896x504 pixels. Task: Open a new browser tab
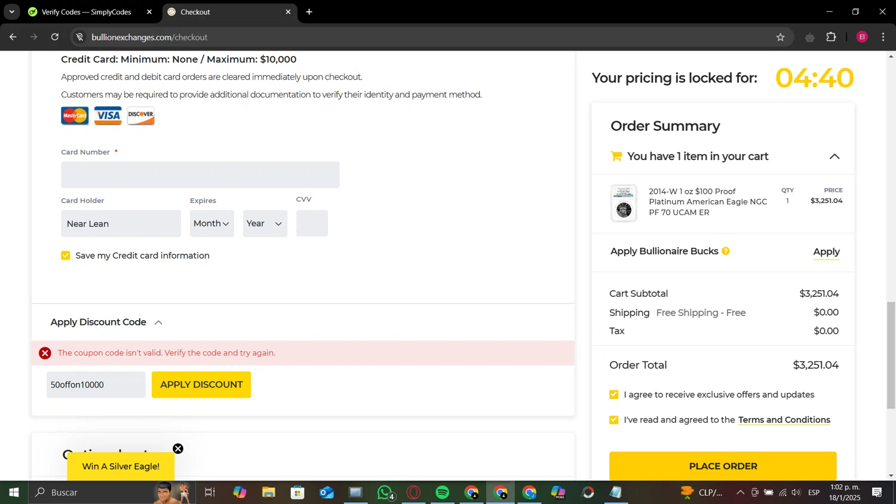[x=309, y=12]
